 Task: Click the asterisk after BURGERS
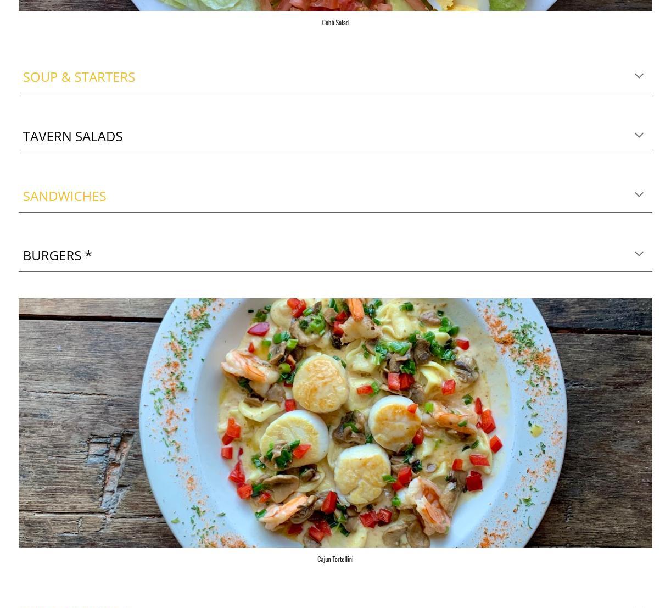(x=88, y=254)
